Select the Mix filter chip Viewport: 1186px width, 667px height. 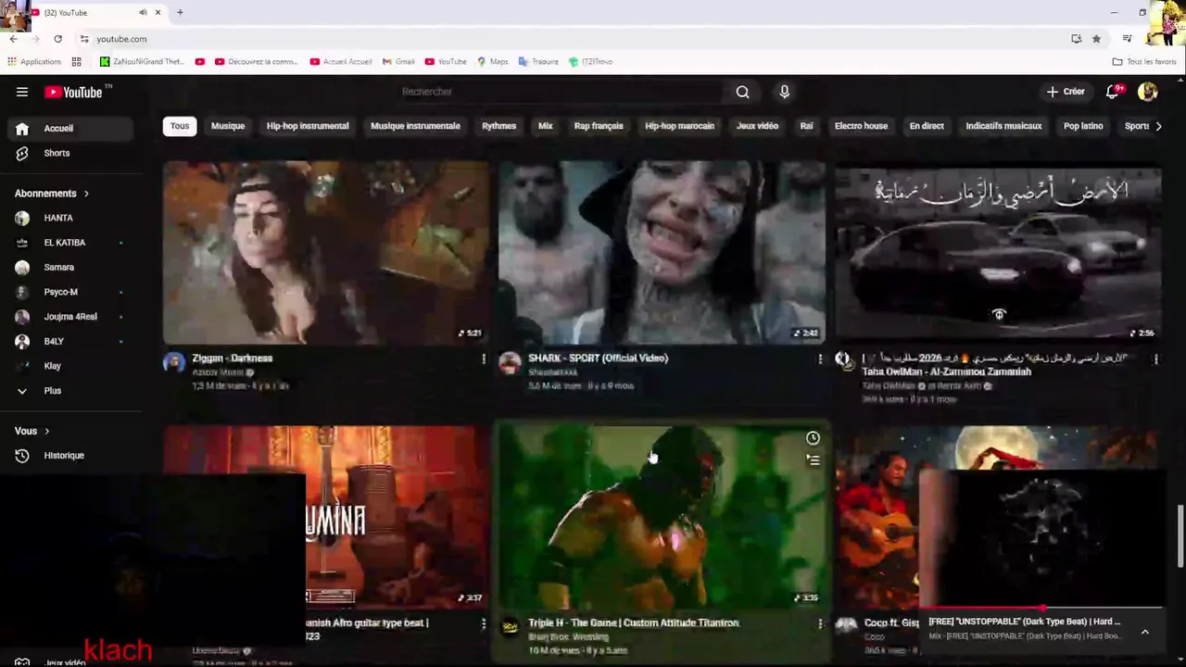(545, 126)
